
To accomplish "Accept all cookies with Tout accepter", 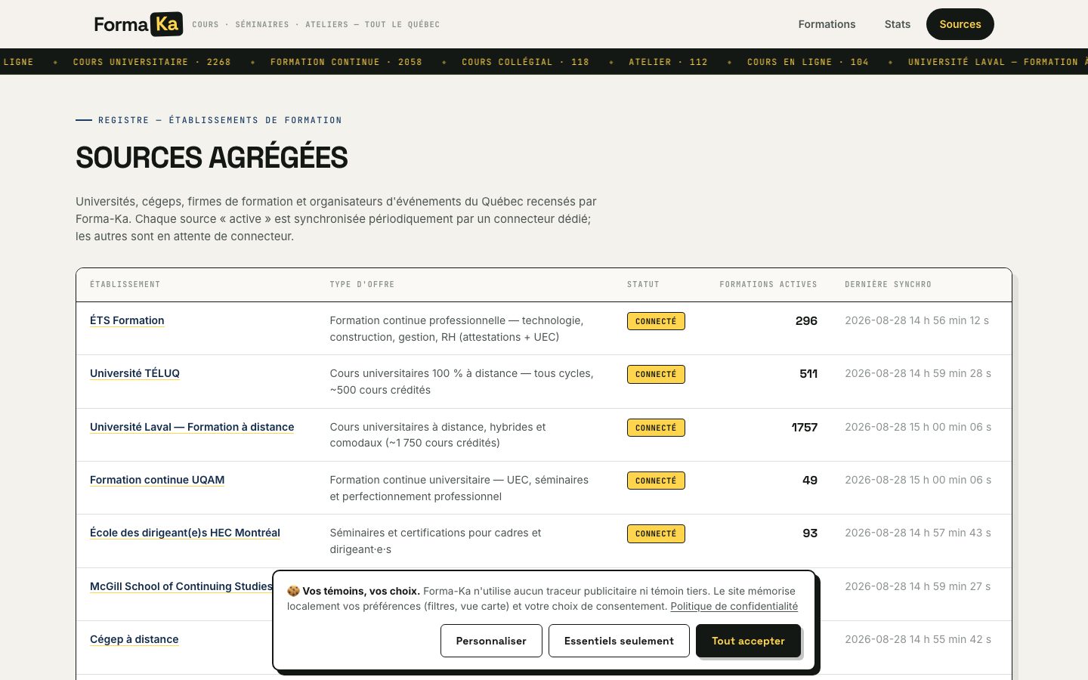I will pos(748,641).
